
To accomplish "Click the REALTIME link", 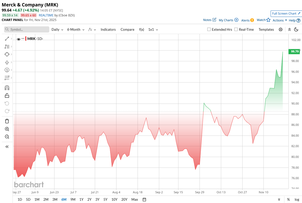I will pos(46,15).
